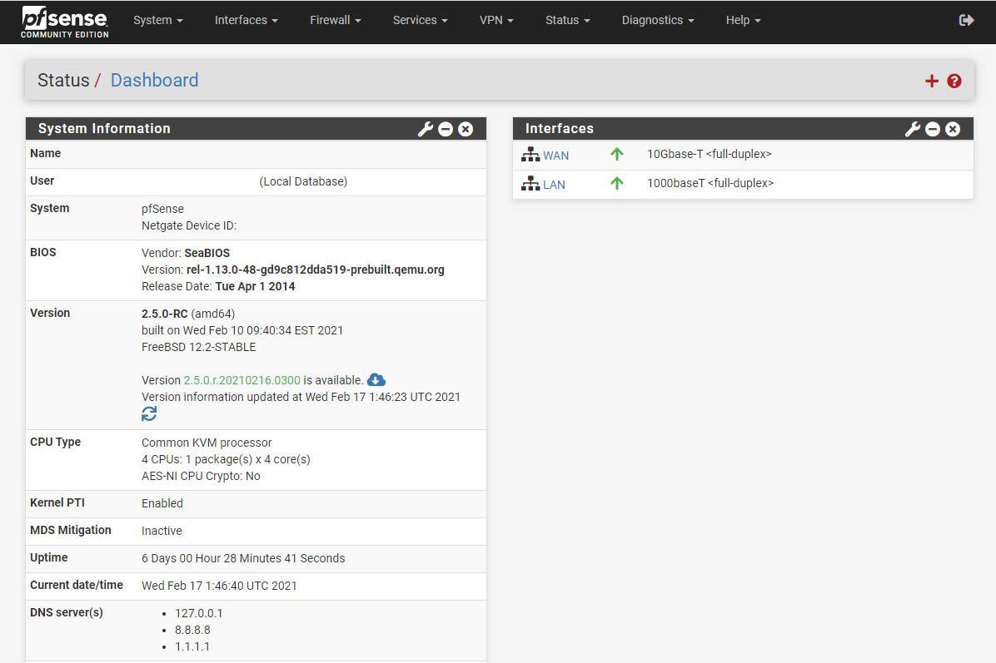Click the Status breadcrumb text

pos(63,81)
